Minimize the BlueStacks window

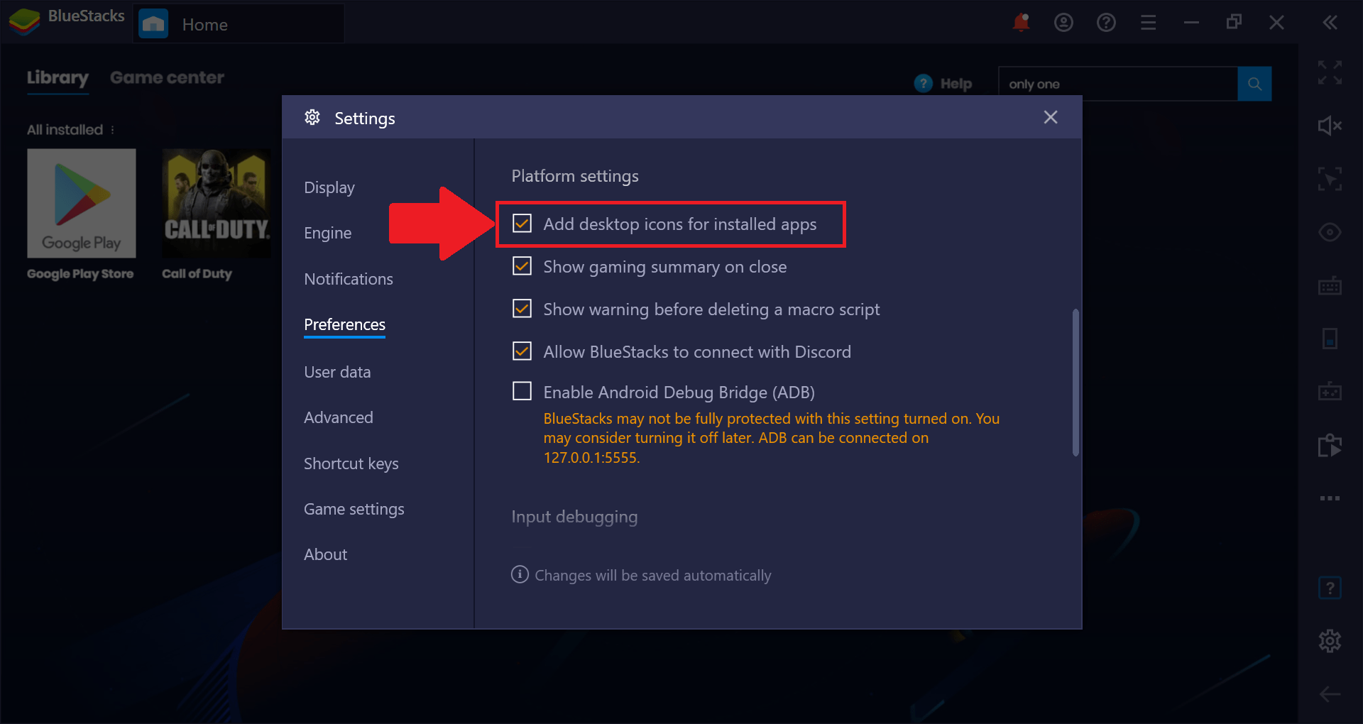coord(1191,23)
